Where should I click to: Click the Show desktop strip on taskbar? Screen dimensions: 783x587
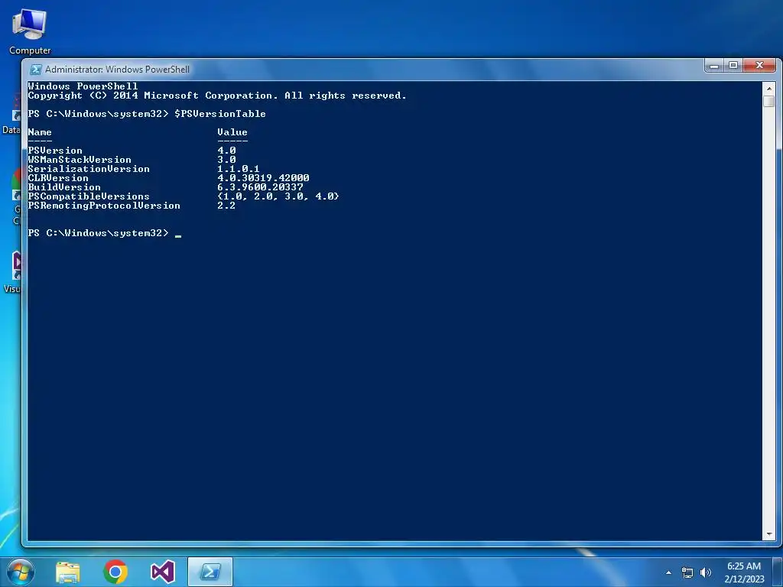778,572
